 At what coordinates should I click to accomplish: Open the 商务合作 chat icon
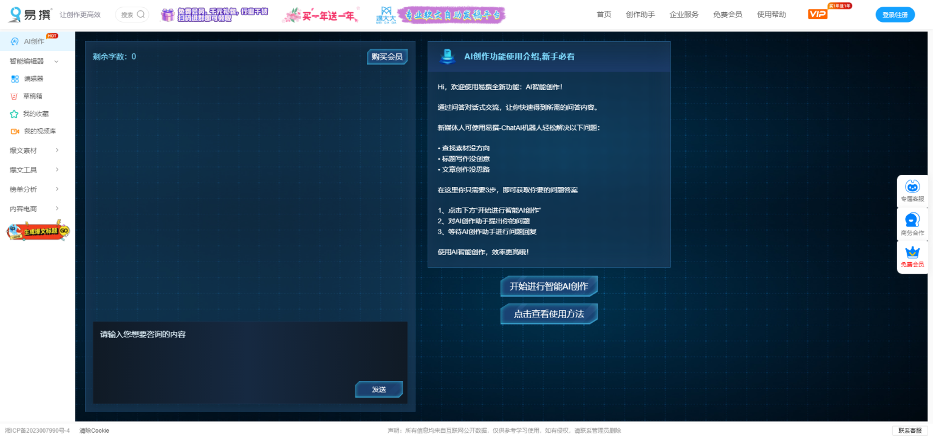[912, 220]
